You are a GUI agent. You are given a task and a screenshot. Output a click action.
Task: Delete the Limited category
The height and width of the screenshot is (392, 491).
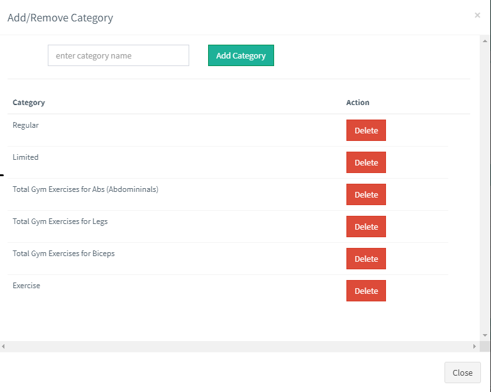(366, 162)
